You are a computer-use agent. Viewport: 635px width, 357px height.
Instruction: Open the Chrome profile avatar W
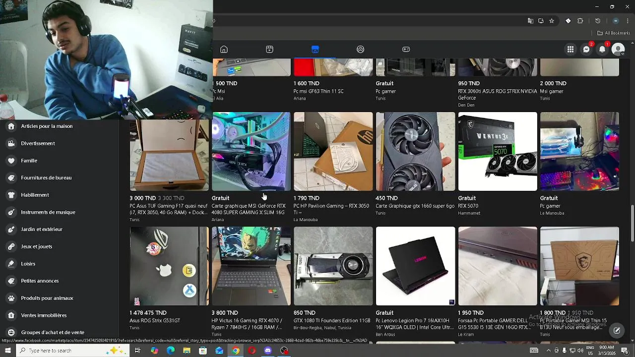(616, 21)
